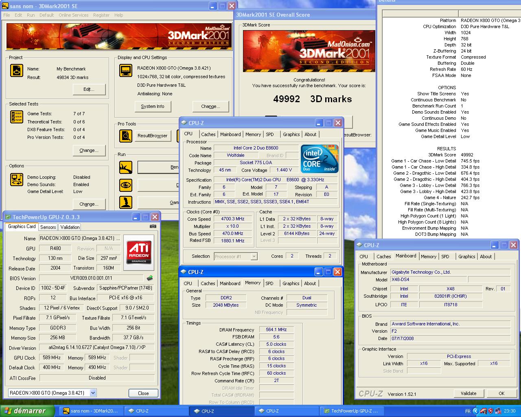
Task: Click the GPU-Z screenshot camera icon
Action: [x=153, y=226]
